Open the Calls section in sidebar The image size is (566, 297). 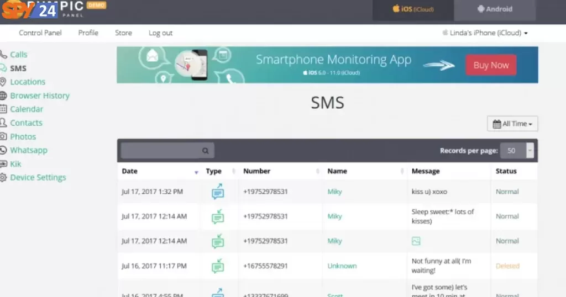tap(18, 55)
